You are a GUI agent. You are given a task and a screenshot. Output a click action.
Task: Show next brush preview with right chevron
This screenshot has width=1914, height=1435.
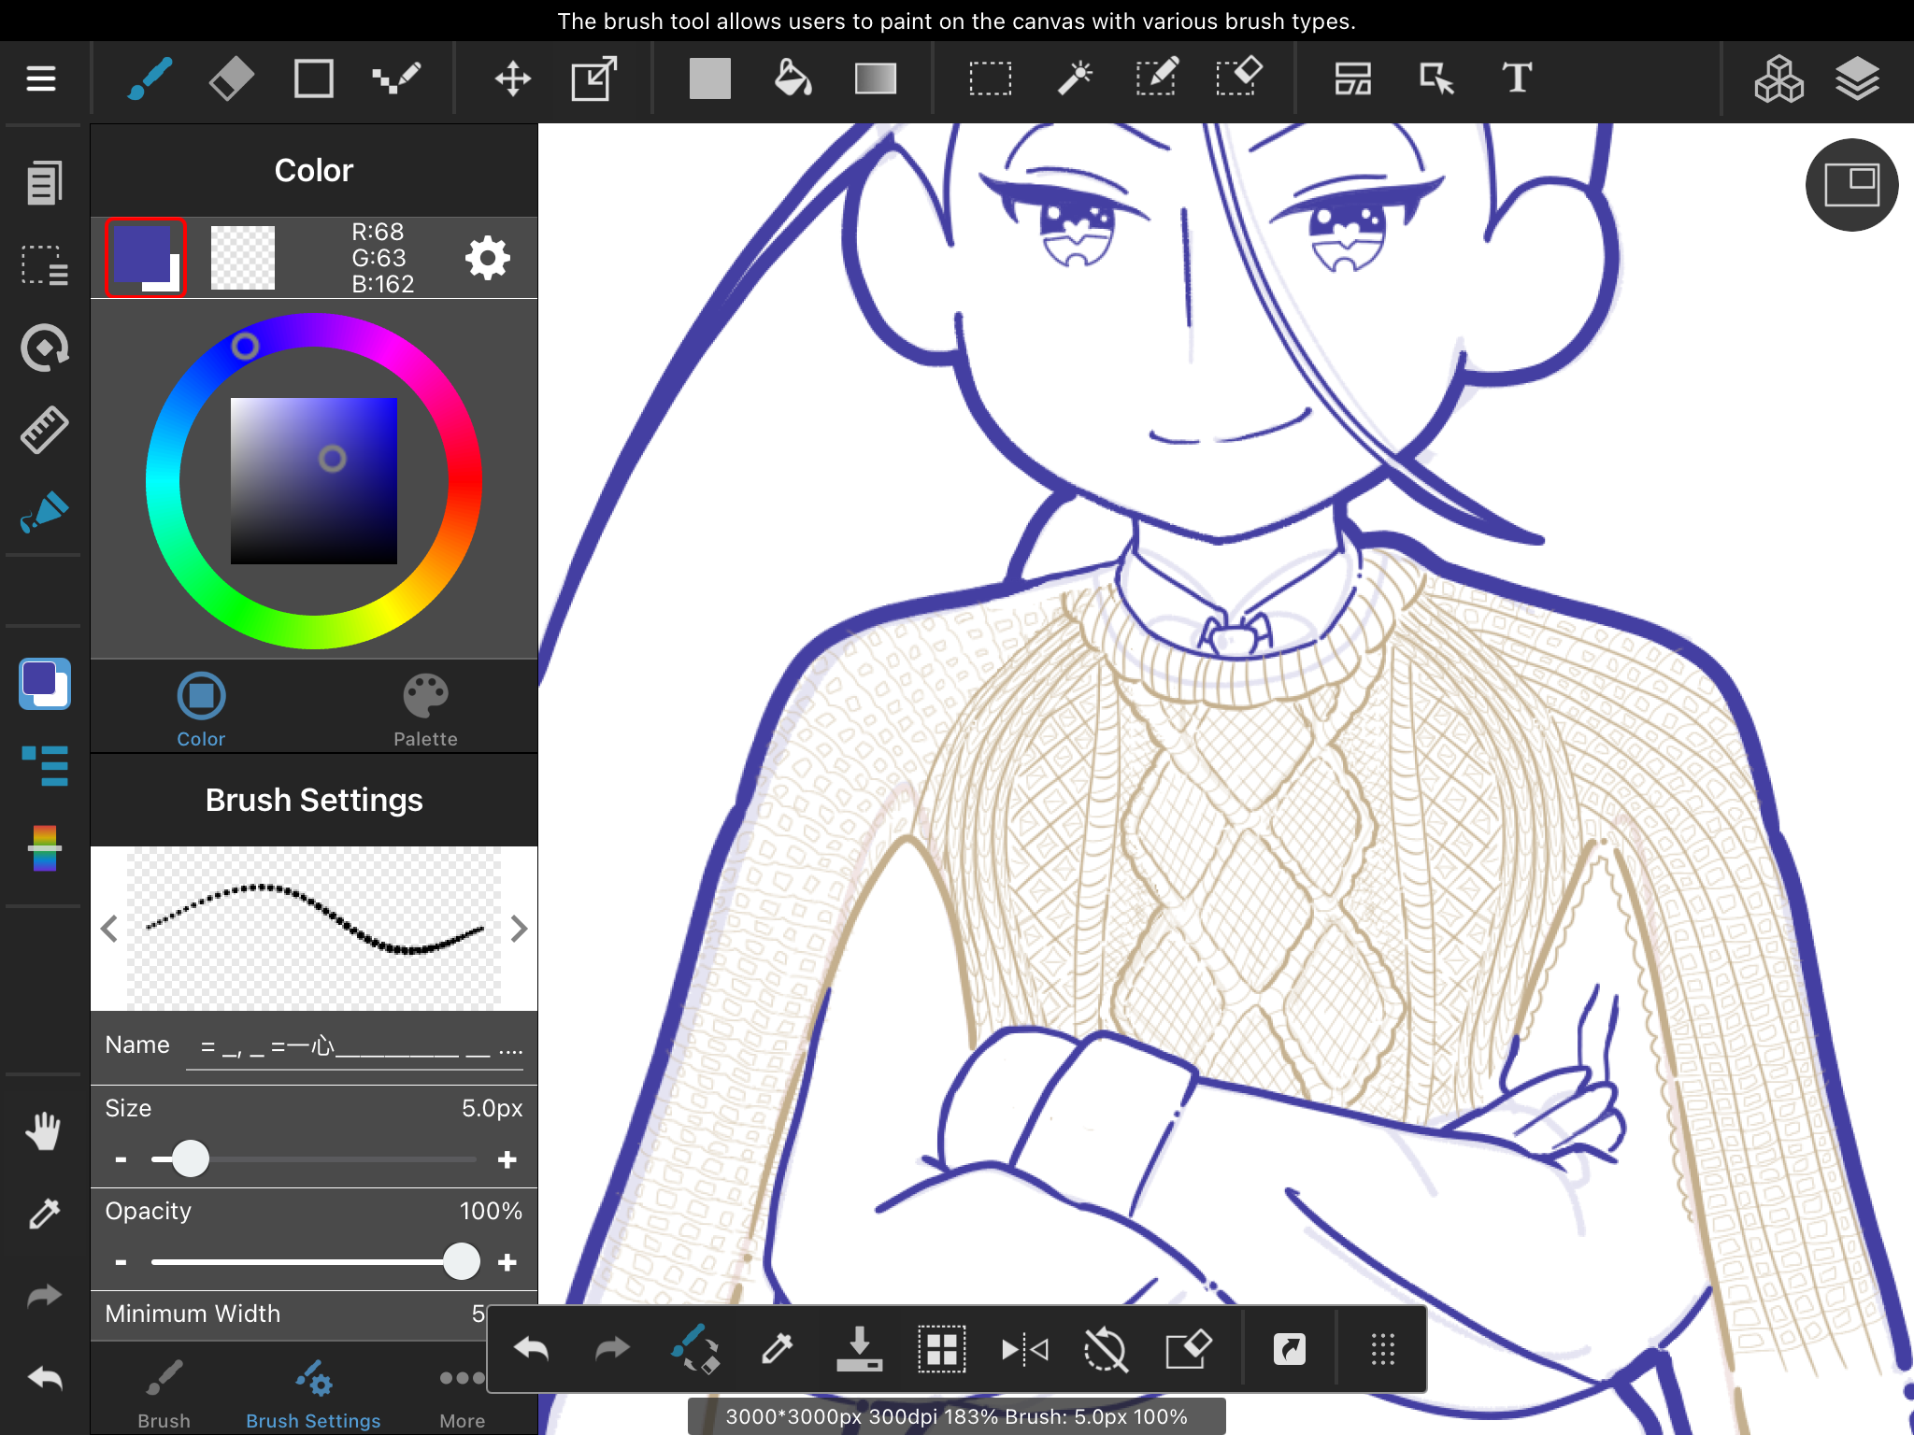pos(520,929)
